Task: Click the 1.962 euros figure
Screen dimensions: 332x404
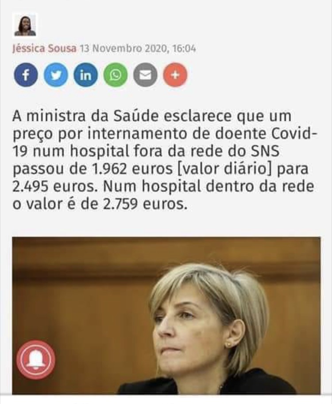Action: click(132, 169)
